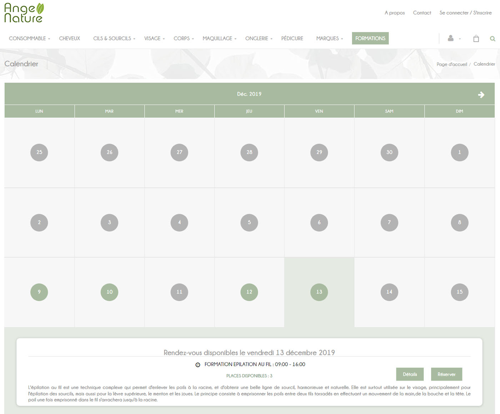Expand the Maquillage dropdown menu
Screen dimensions: 500x414
[x=219, y=39]
